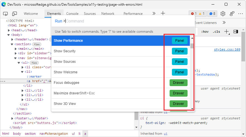This screenshot has width=246, height=137.
Task: Expand the main element
Action: coord(16,49)
